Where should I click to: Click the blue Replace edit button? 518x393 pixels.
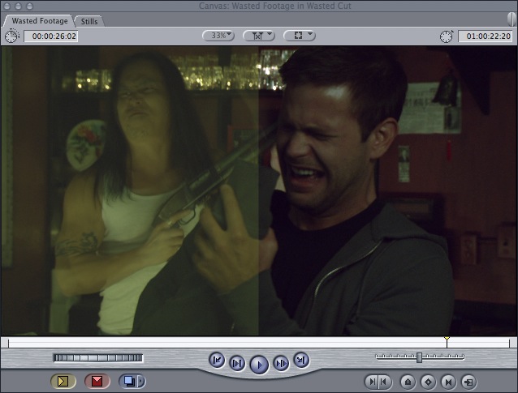pyautogui.click(x=128, y=382)
